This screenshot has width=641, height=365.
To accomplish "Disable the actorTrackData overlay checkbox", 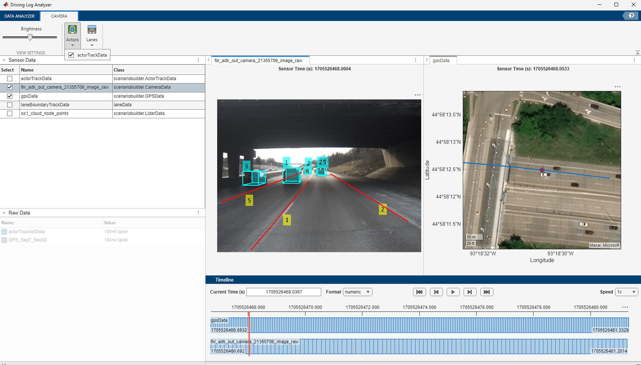I will 71,55.
